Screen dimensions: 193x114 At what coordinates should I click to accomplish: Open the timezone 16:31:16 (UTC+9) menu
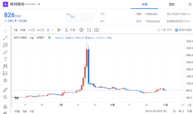click(156, 111)
